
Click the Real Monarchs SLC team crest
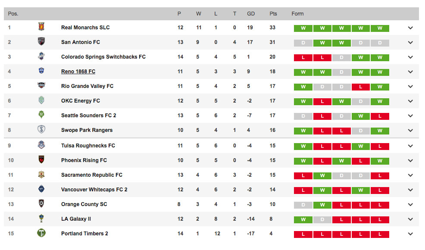click(x=41, y=27)
